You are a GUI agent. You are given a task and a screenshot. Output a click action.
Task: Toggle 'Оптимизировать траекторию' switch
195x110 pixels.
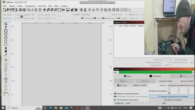pos(115,100)
